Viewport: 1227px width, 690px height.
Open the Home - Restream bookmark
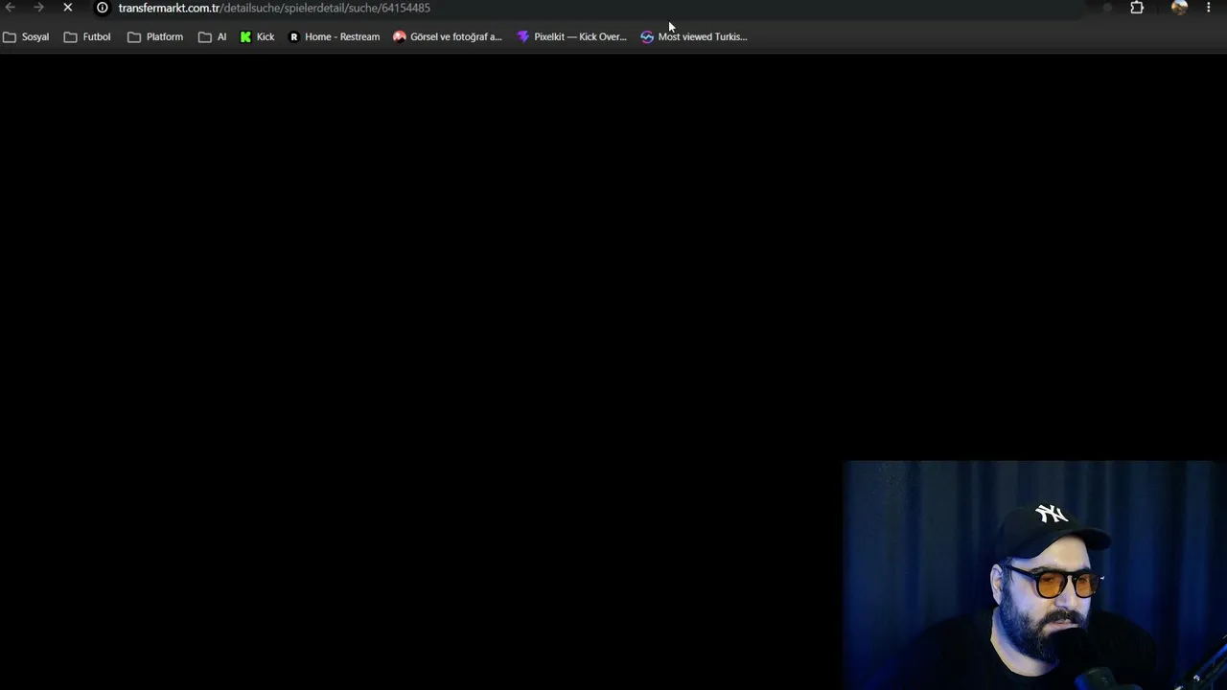point(334,36)
